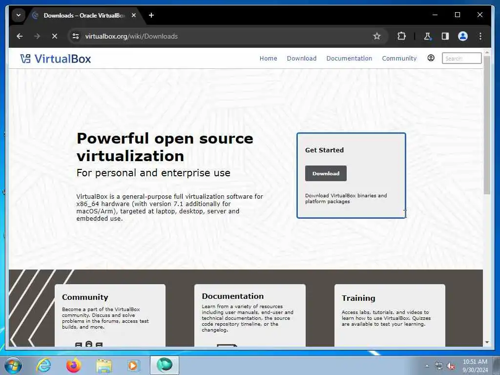Open Windows Media Player from taskbar
Viewport: 500px width, 375px height.
[133, 365]
